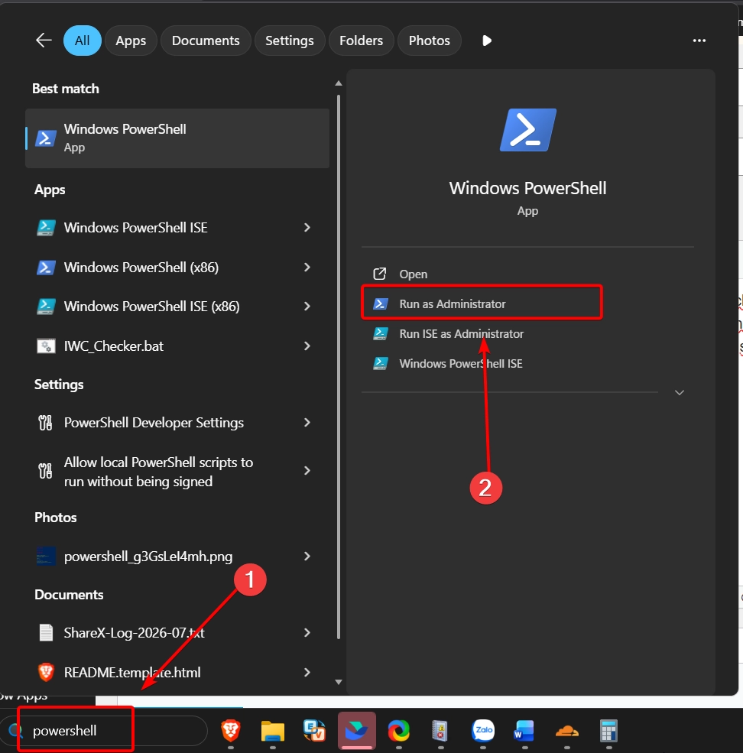Click scroll up arrow of results list
Screen dimensions: 743x753
339,83
